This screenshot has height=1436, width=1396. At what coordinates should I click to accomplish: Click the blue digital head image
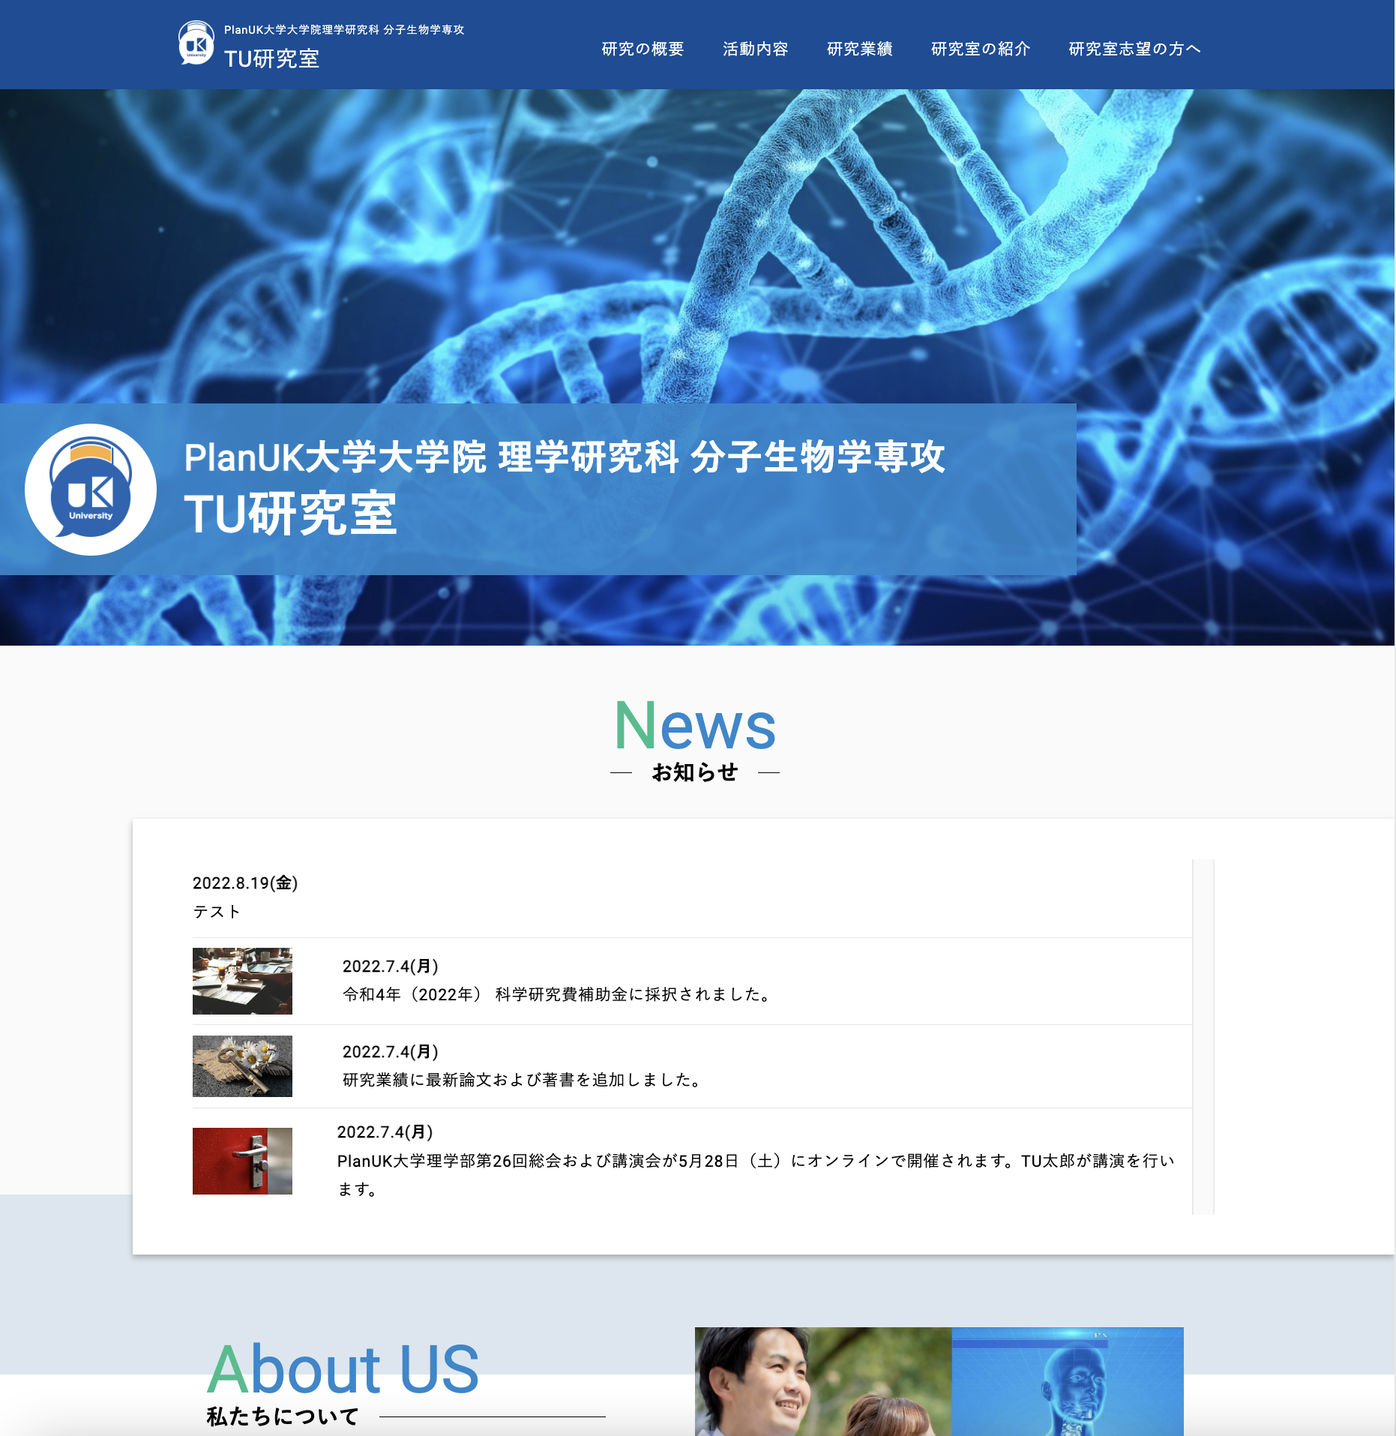pyautogui.click(x=1068, y=1381)
